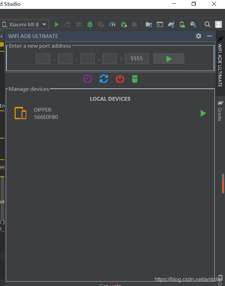225x286 pixels.
Task: Open Run Anything terminal-style icon
Action: 160,24
